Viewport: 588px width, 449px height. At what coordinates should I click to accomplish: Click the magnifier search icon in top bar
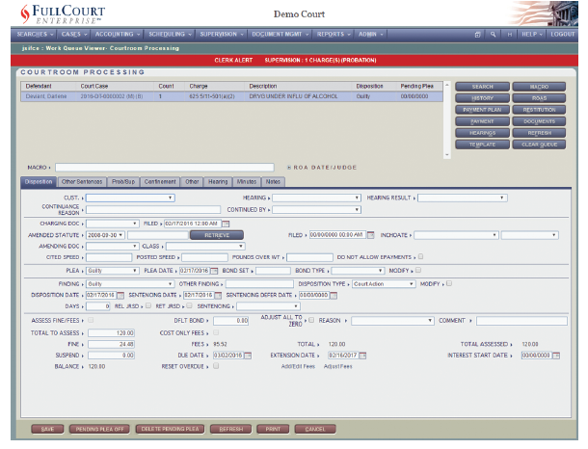tap(494, 35)
